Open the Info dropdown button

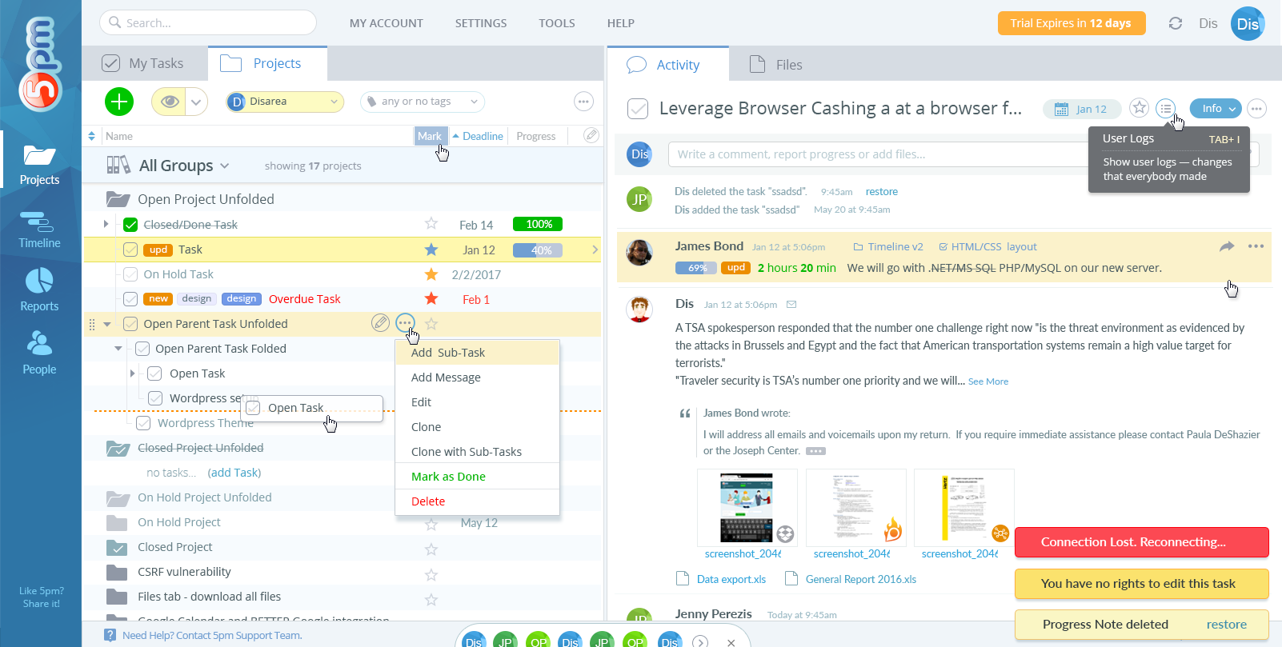coord(1215,108)
